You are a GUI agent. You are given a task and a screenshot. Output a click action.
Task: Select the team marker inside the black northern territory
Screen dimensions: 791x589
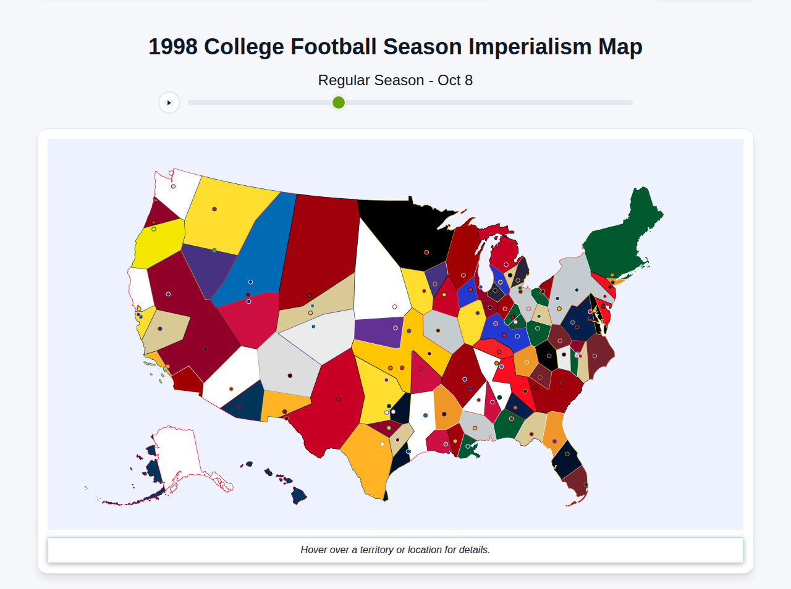tap(426, 252)
